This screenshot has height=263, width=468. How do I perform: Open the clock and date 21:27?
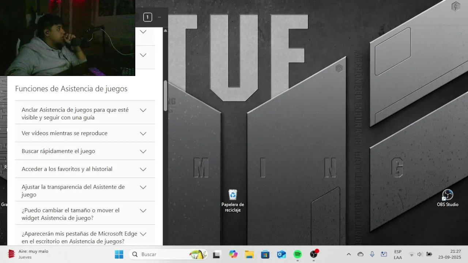pyautogui.click(x=450, y=254)
